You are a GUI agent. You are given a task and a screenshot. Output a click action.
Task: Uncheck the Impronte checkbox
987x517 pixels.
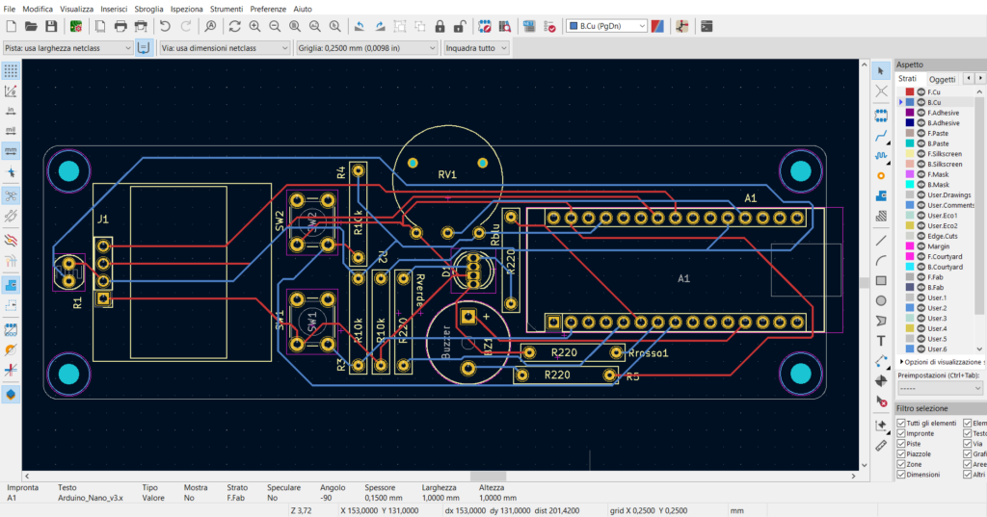click(x=901, y=433)
